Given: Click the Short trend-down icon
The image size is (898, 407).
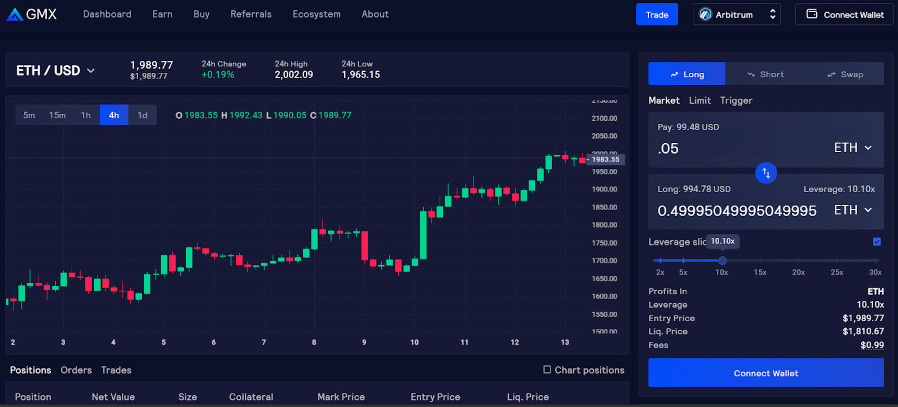Looking at the screenshot, I should (x=751, y=74).
